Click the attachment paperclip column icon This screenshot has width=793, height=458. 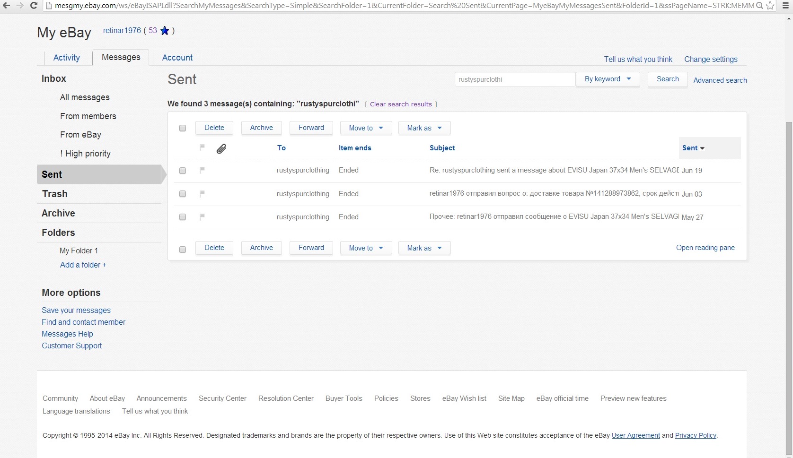pos(221,149)
